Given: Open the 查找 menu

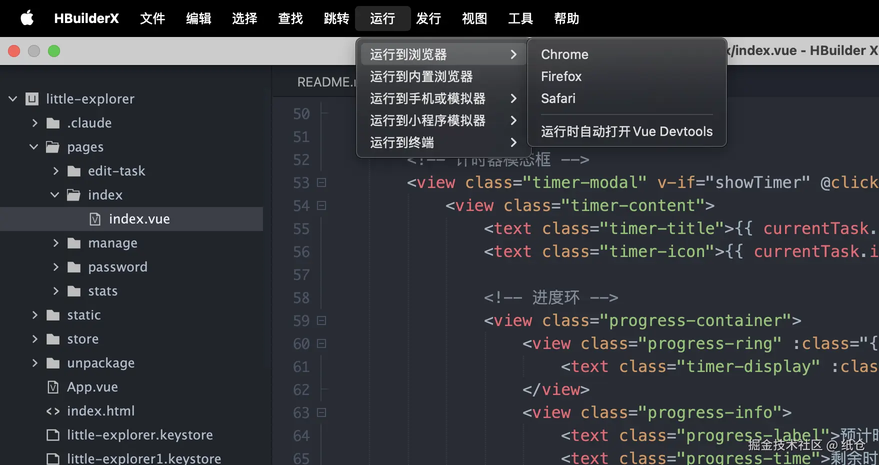Looking at the screenshot, I should [x=290, y=18].
